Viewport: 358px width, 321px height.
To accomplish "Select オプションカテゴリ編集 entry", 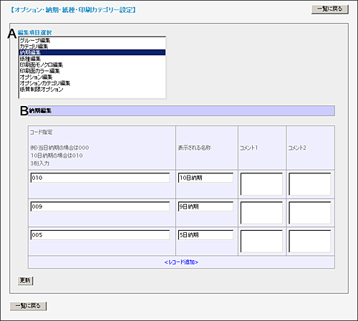I will point(92,83).
